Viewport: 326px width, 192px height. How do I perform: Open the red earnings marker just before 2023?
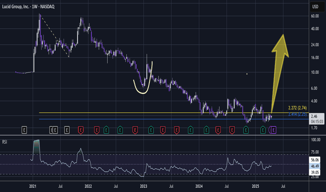point(135,130)
